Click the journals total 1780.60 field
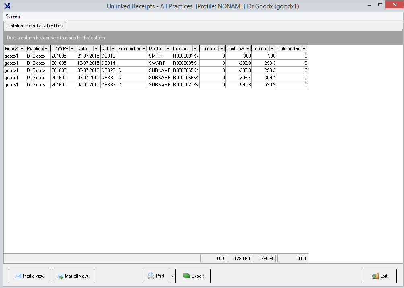404x288 pixels. click(264, 259)
